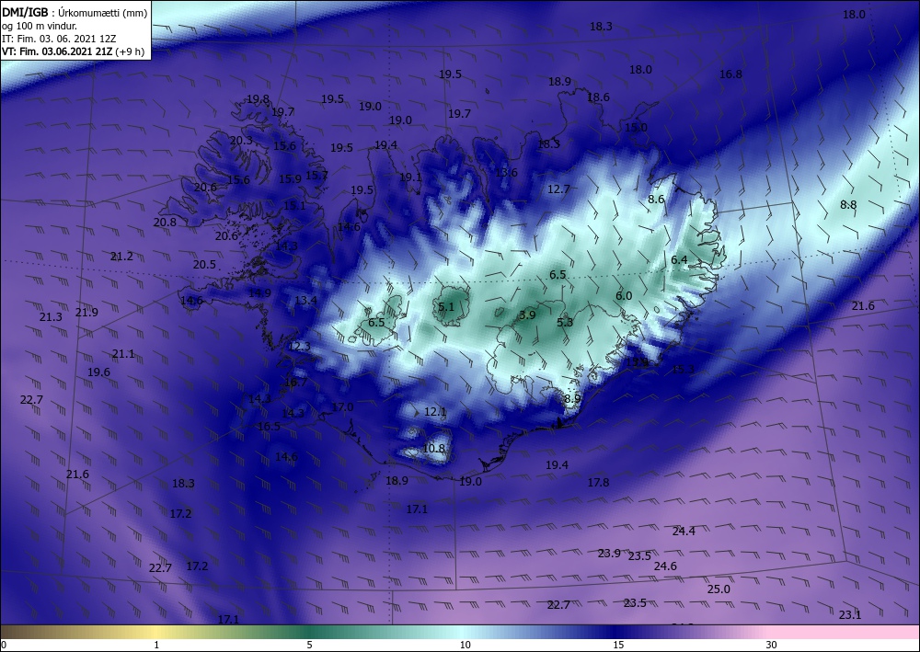Viewport: 920px width, 652px height.
Task: Click the 'VT: Fim. 03.06.2021 21Z' line
Action: (57, 51)
